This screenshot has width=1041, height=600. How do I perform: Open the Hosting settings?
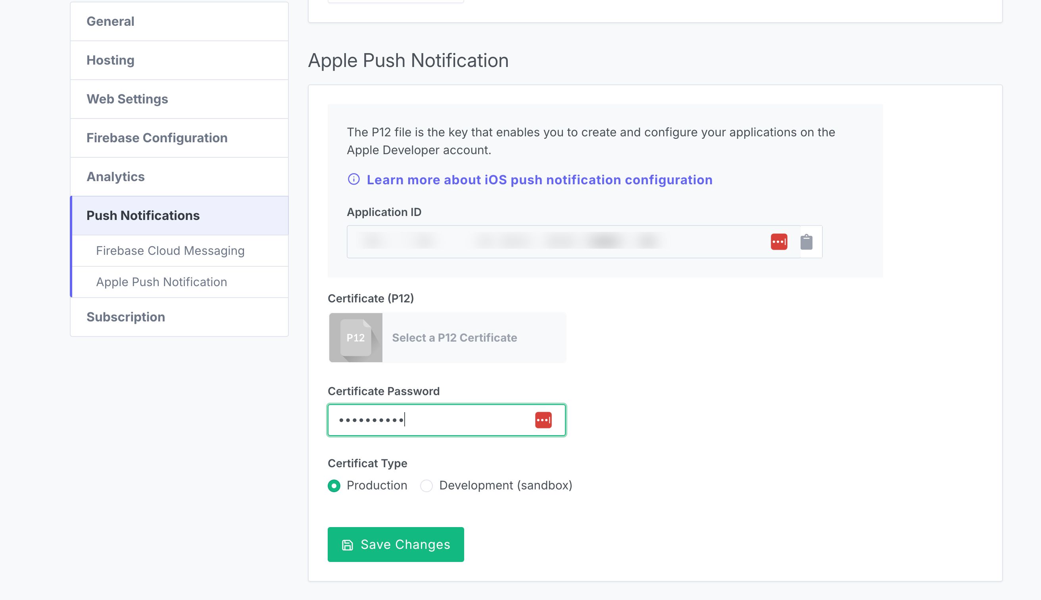click(110, 60)
